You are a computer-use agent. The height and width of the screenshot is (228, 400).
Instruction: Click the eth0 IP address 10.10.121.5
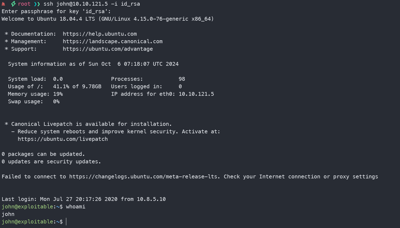196,94
